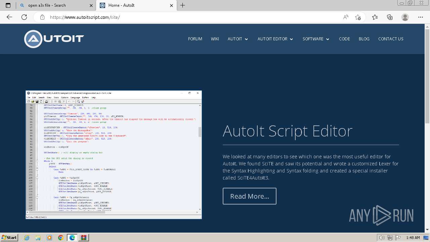Image resolution: width=430 pixels, height=242 pixels.
Task: Click the volume speaker tray icon
Action: point(383,238)
